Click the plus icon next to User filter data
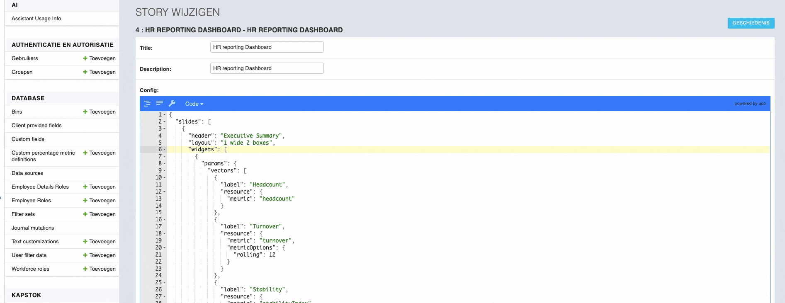785x303 pixels. (x=85, y=255)
